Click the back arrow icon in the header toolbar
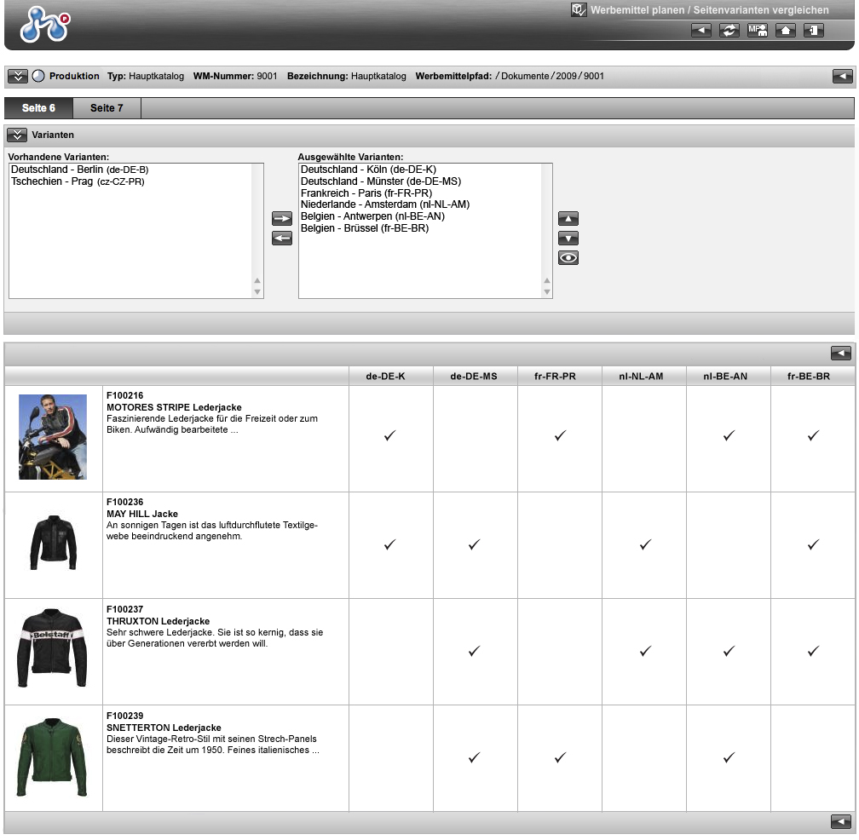This screenshot has width=859, height=840. [701, 30]
